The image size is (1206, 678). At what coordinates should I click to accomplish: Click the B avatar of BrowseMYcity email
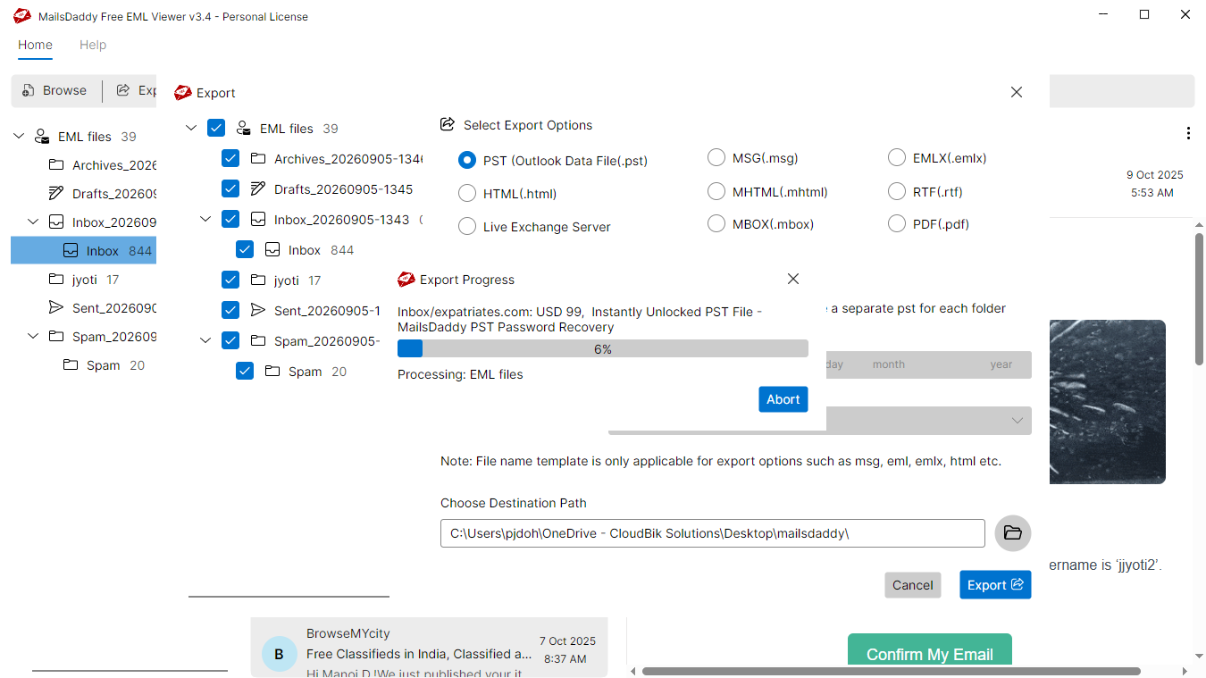tap(279, 654)
